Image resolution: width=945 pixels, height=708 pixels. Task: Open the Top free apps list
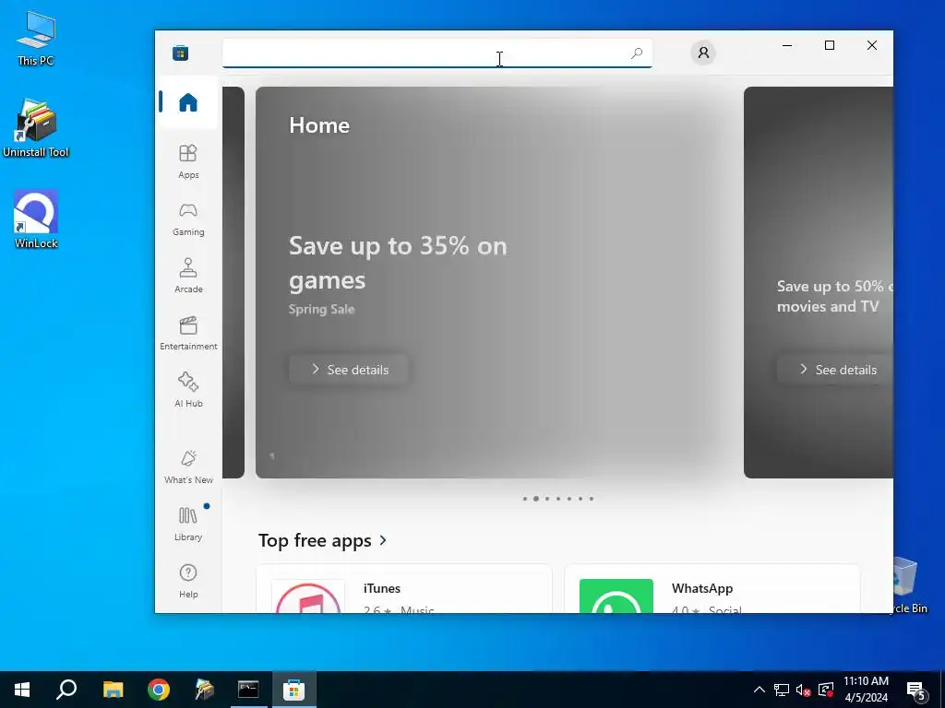322,540
